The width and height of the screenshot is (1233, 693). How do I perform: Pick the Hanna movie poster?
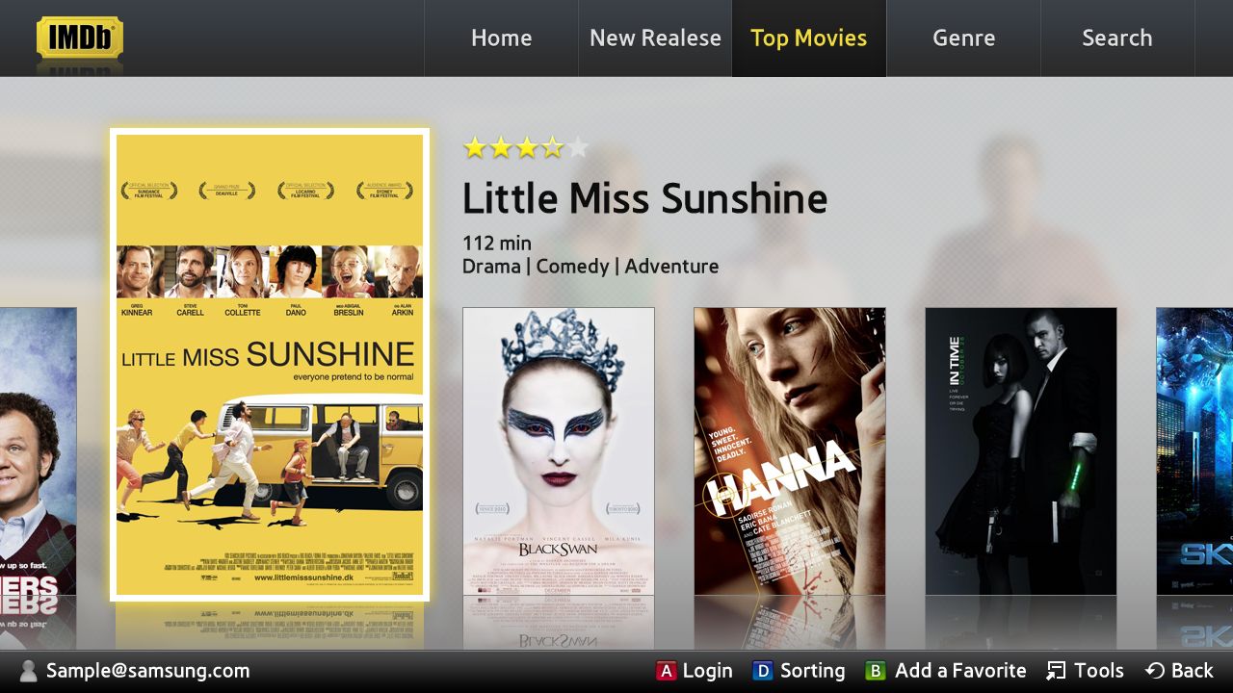coord(790,451)
